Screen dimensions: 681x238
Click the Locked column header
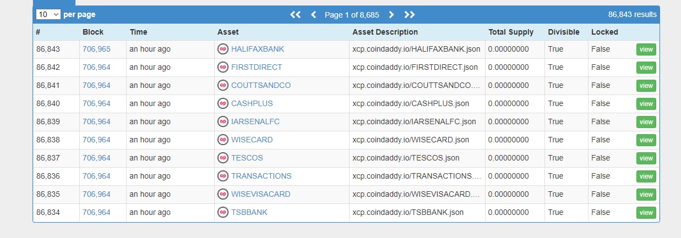click(604, 32)
